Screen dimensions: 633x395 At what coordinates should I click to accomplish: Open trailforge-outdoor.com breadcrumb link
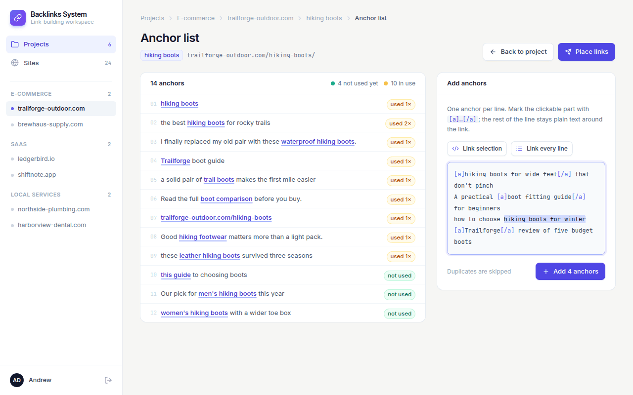261,18
